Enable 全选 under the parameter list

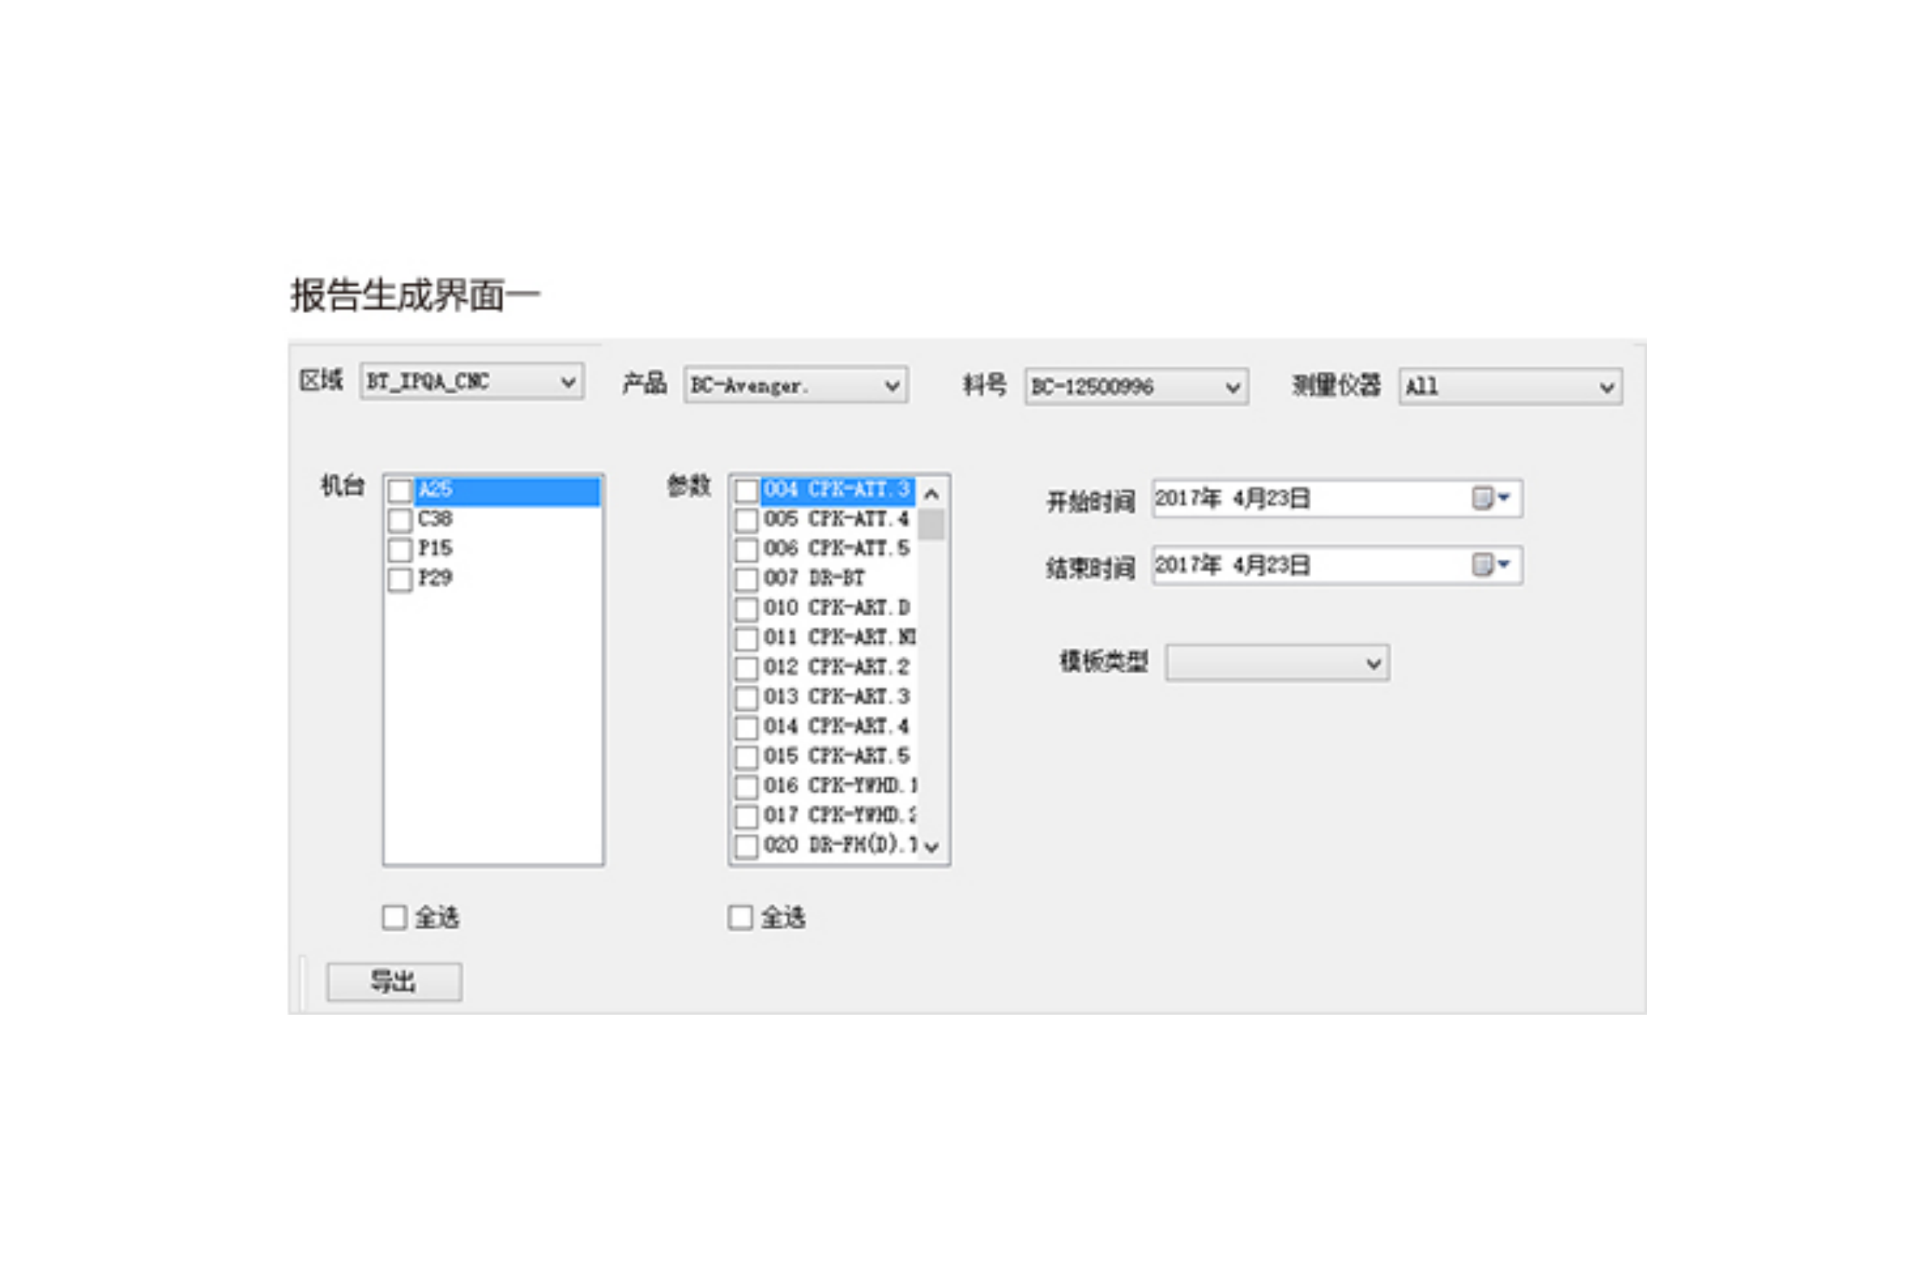(x=740, y=917)
